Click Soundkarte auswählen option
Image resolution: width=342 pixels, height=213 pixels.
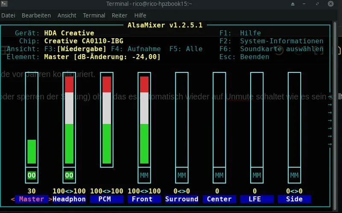click(x=281, y=49)
